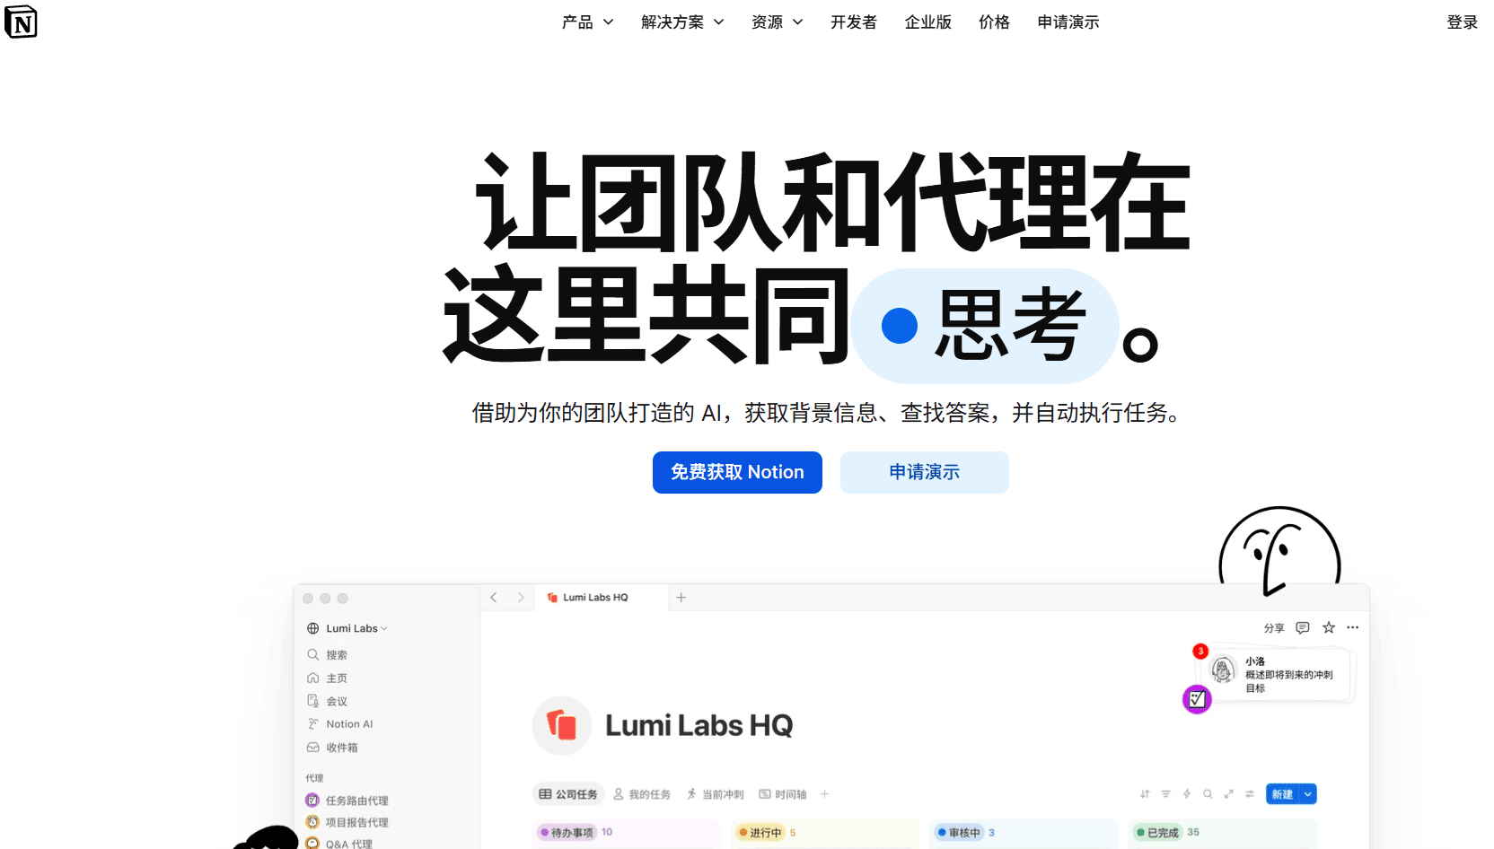Image resolution: width=1494 pixels, height=849 pixels.
Task: Click the 进行中 status group
Action: 761,833
